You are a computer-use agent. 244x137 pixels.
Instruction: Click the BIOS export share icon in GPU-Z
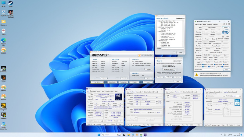click(x=223, y=37)
